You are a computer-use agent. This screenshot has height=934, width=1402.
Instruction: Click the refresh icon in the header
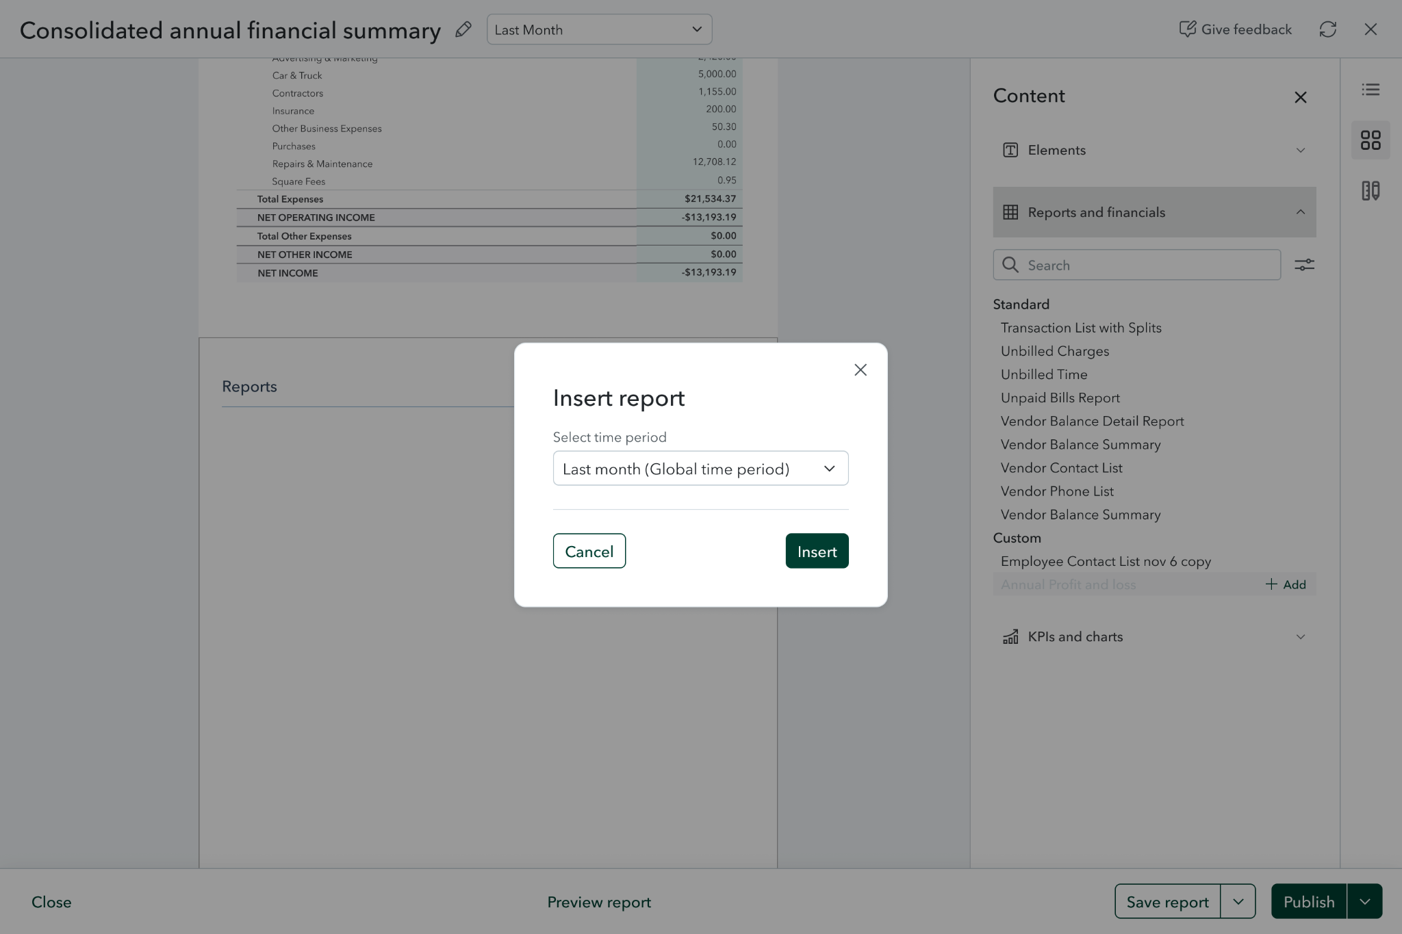(x=1327, y=29)
